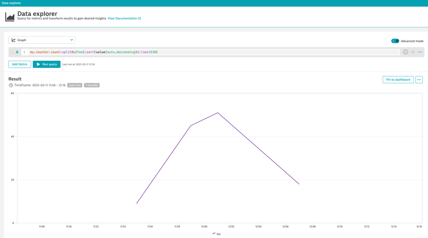The image size is (428, 238).
Task: Open the Result section three-dot menu
Action: [419, 80]
